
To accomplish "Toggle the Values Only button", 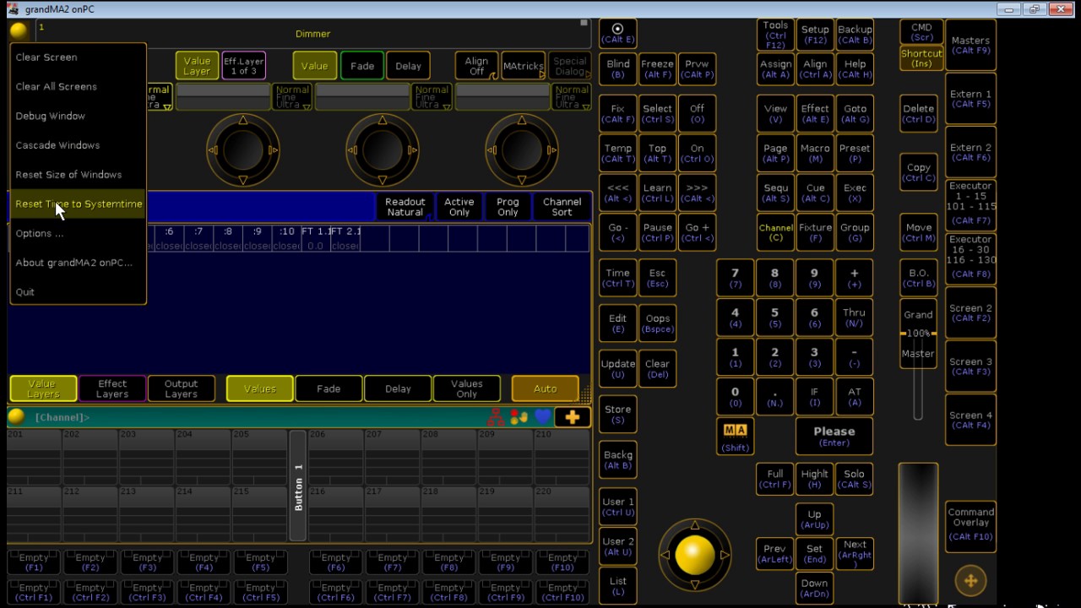I will coord(466,388).
